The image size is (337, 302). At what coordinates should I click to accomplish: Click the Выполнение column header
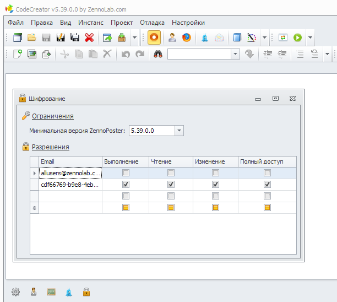pos(126,161)
